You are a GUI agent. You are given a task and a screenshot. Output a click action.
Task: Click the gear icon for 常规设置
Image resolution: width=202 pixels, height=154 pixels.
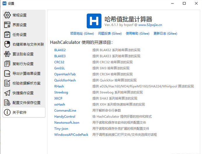click(x=7, y=15)
